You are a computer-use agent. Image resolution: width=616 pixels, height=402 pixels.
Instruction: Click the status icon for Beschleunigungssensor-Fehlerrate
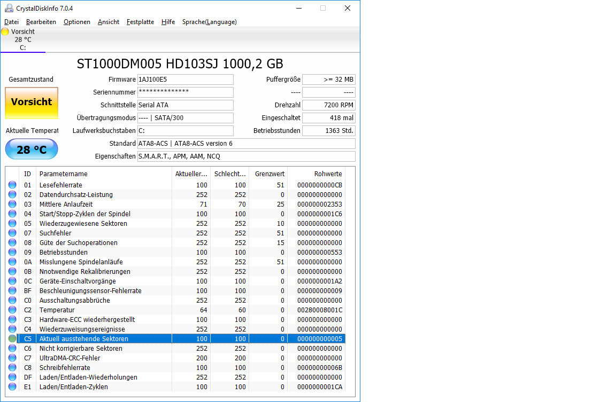13,290
